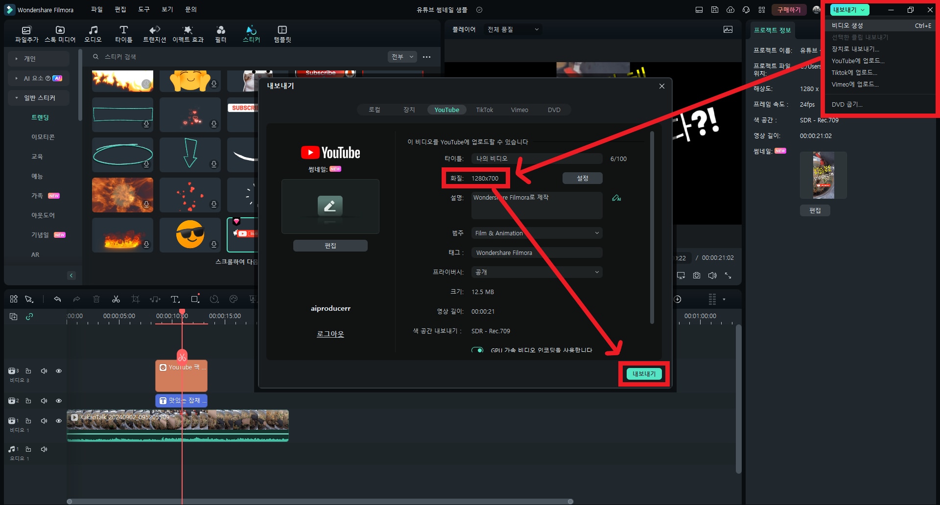Open the 트랜지션 transitions panel
This screenshot has height=505, width=940.
pyautogui.click(x=155, y=34)
